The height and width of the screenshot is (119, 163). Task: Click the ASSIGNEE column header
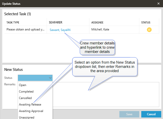pyautogui.click(x=97, y=22)
